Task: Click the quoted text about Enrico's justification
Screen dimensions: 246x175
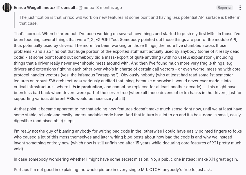Action: pyautogui.click(x=130, y=20)
